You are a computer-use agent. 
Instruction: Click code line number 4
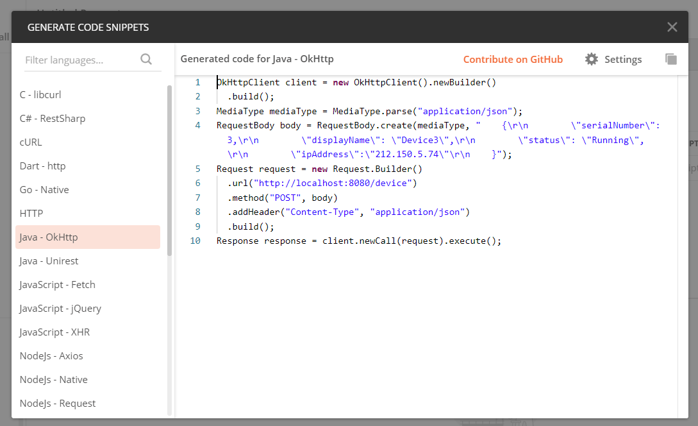tap(197, 126)
